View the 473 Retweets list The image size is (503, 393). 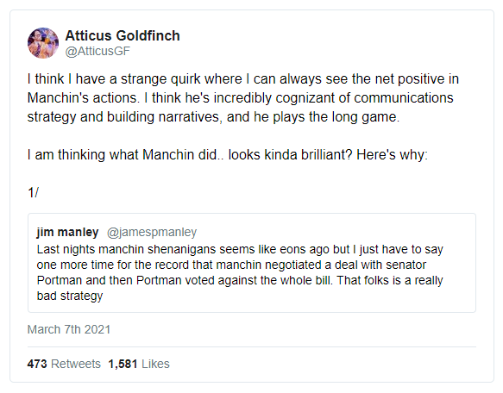(64, 364)
